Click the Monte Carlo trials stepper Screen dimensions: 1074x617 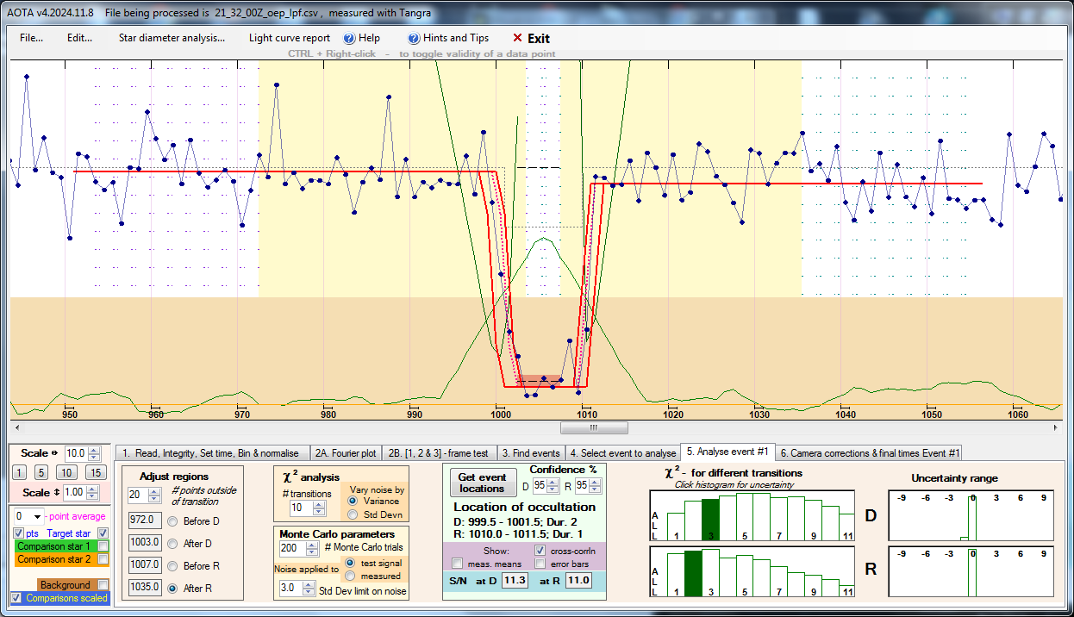pyautogui.click(x=311, y=548)
